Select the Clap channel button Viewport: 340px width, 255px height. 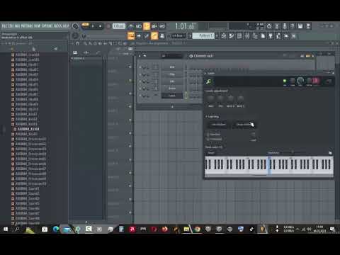point(172,74)
